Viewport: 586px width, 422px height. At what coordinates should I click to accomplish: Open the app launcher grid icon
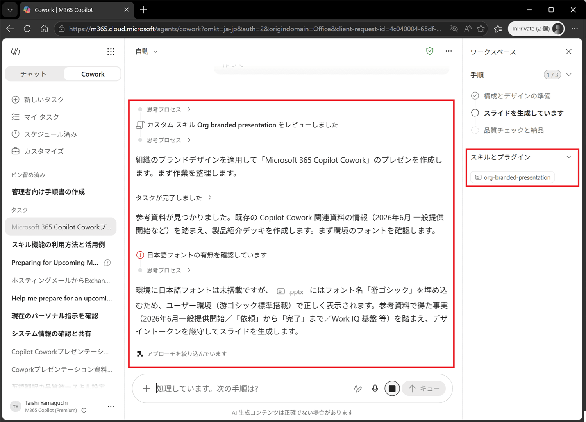pyautogui.click(x=111, y=52)
